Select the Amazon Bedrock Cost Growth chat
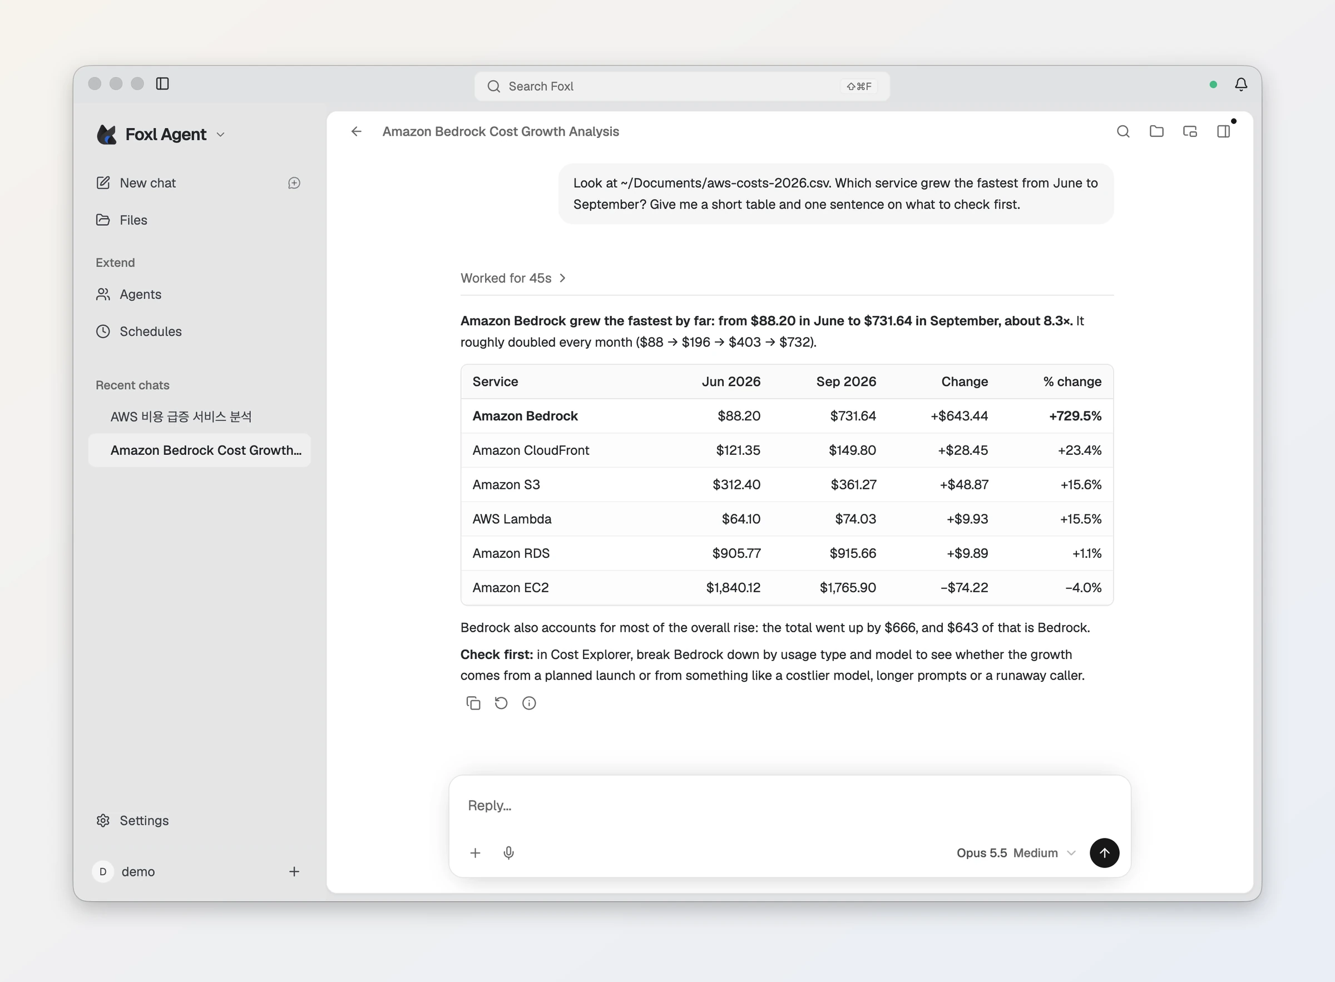Viewport: 1335px width, 982px height. point(199,450)
